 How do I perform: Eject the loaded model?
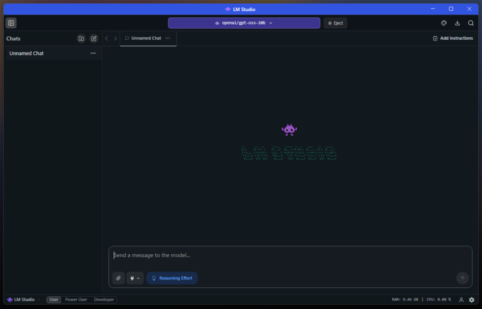coord(335,23)
